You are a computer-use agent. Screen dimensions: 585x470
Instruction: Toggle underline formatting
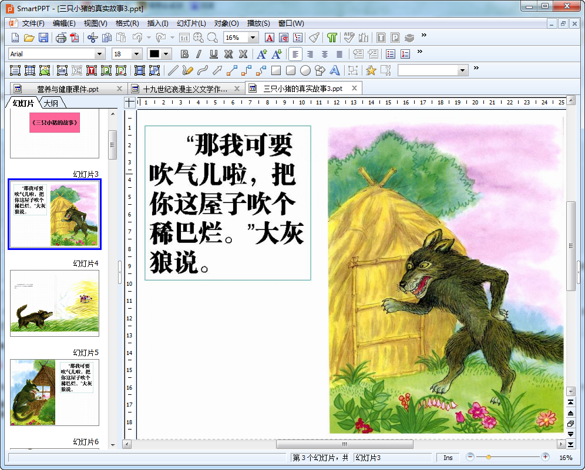click(x=213, y=54)
